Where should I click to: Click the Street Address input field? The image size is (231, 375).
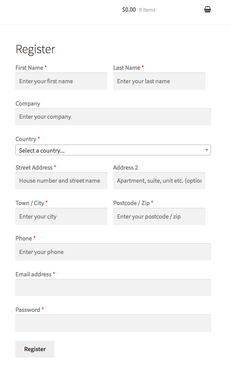(x=61, y=181)
